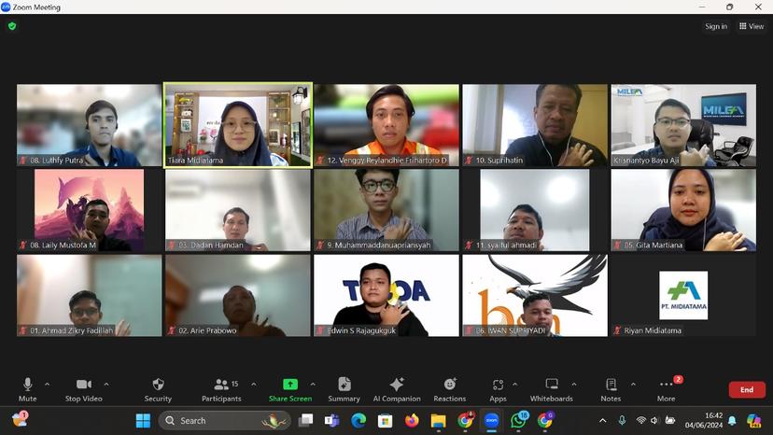
Task: Click the "06. IWAN SUPRIYADI" name label
Action: coord(511,330)
